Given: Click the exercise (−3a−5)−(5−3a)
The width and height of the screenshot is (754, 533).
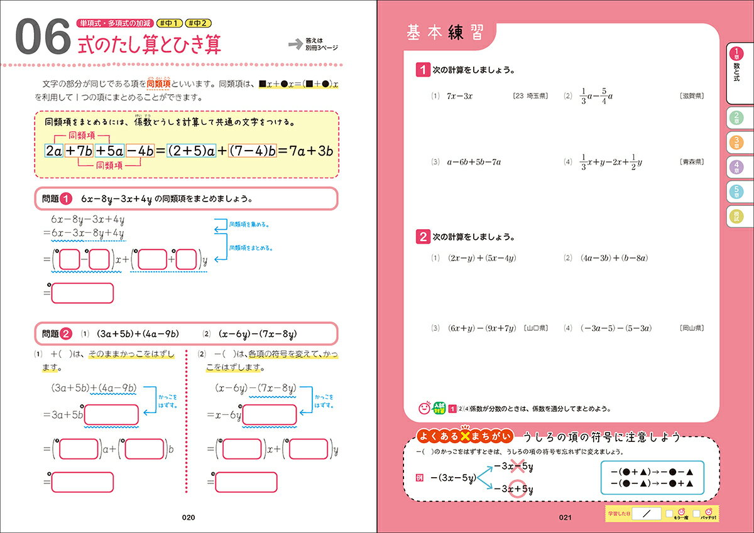Looking at the screenshot, I should [x=616, y=328].
